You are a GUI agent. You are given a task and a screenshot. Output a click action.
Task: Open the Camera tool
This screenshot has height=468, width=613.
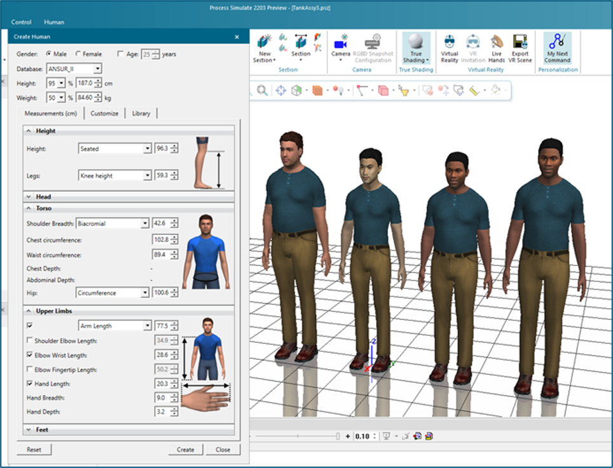coord(341,43)
